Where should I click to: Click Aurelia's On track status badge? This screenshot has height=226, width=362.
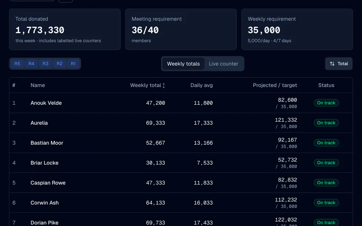click(x=326, y=123)
